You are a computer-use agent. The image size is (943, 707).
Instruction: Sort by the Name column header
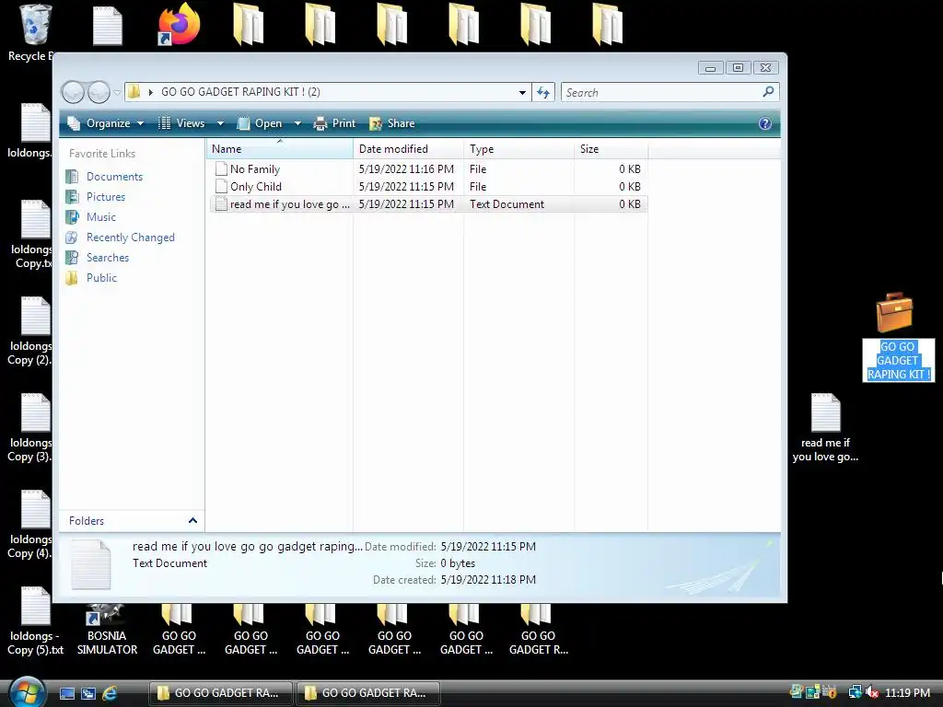[280, 149]
